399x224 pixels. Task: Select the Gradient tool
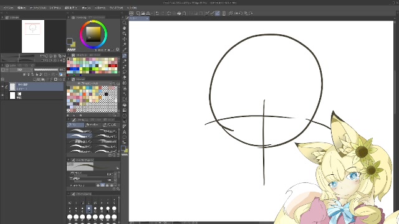tap(125, 110)
